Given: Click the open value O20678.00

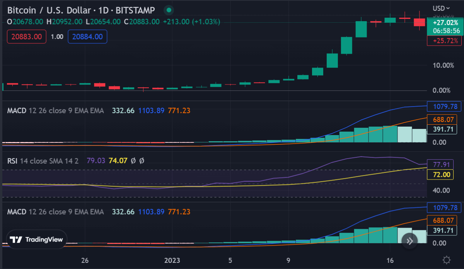Looking at the screenshot, I should (x=26, y=22).
